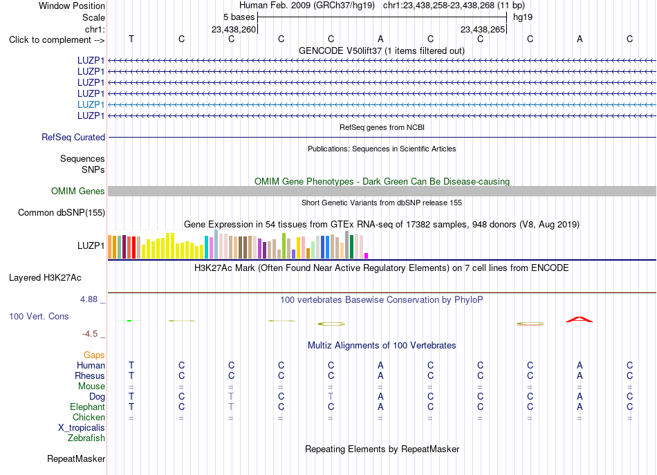The height and width of the screenshot is (475, 657).
Task: Open the H3K27Ac Mark track title
Action: [x=382, y=268]
